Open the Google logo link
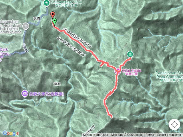The height and width of the screenshot is (137, 183). [x=11, y=133]
